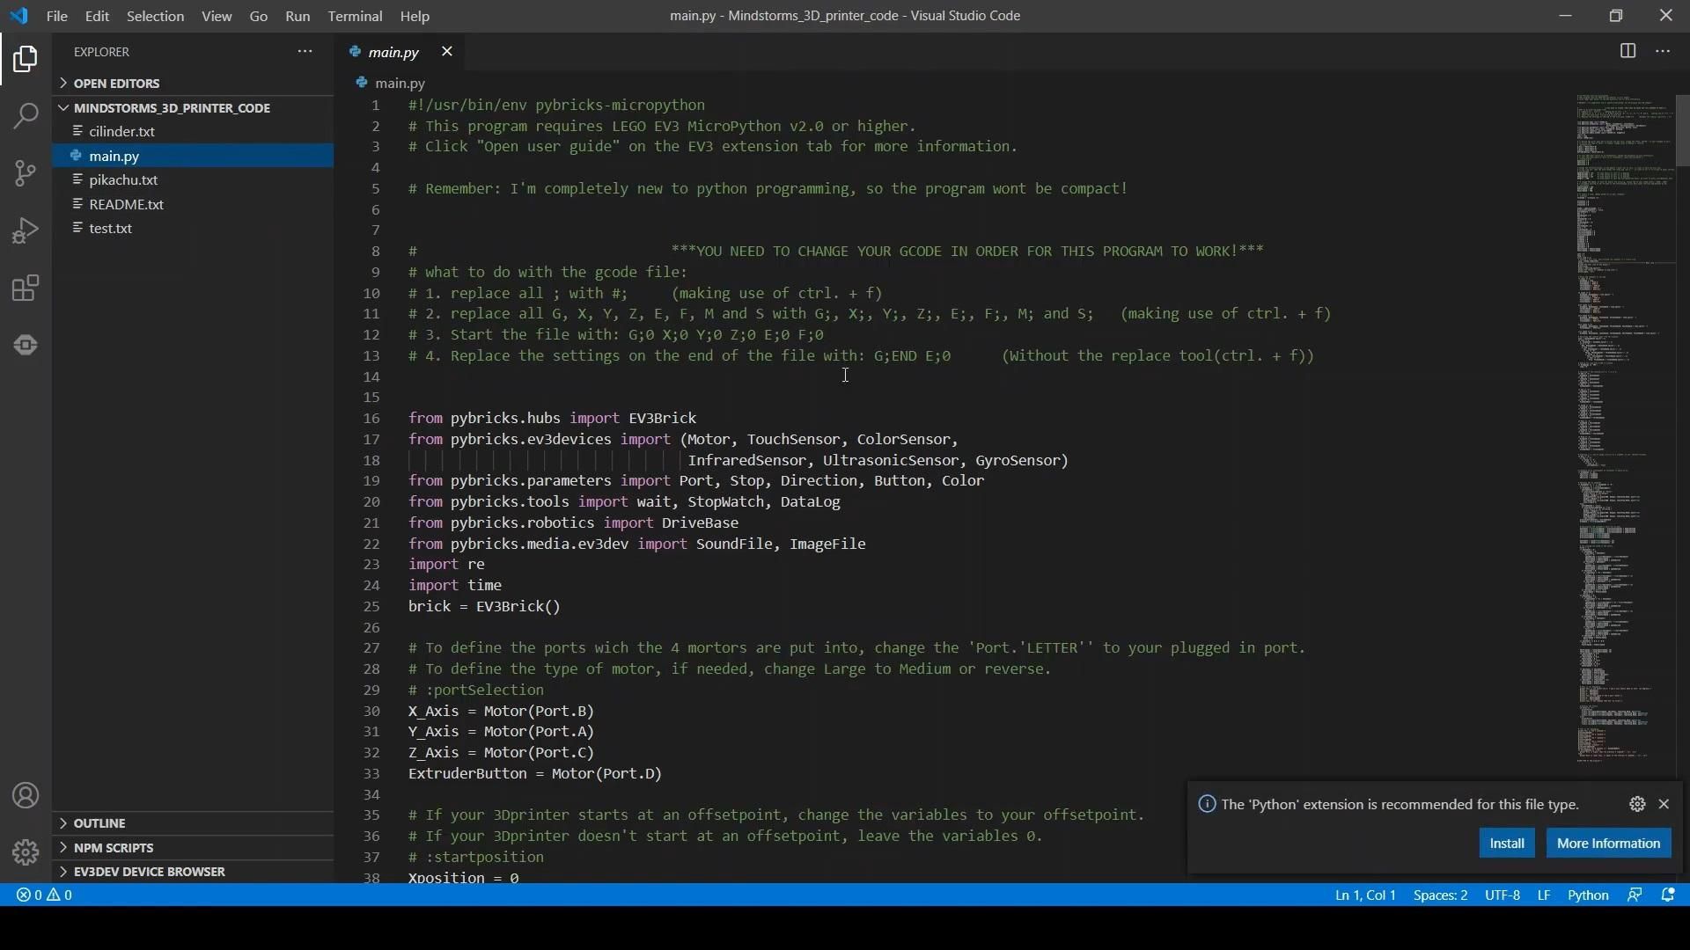This screenshot has height=950, width=1690.
Task: Expand the OUTLINE section
Action: pos(99,823)
